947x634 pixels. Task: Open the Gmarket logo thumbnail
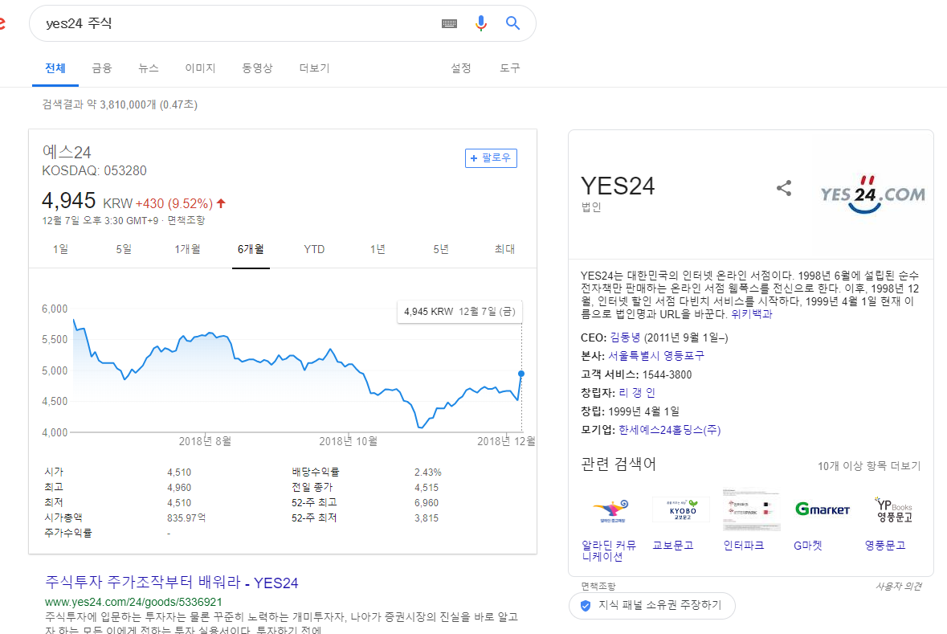pos(822,509)
